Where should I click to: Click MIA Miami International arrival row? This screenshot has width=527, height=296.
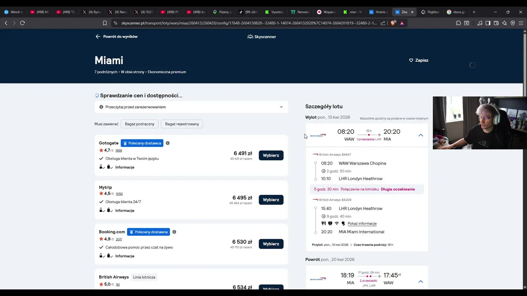[x=353, y=232]
